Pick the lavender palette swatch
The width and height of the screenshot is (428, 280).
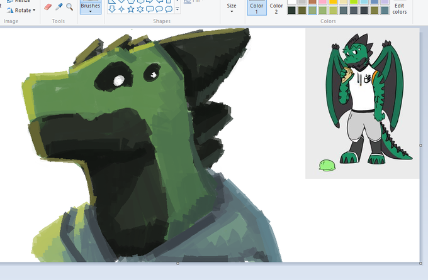pyautogui.click(x=385, y=2)
